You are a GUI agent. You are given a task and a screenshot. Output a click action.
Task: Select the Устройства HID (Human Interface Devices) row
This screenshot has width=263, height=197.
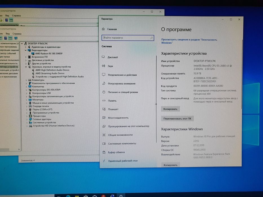[x=54, y=126]
